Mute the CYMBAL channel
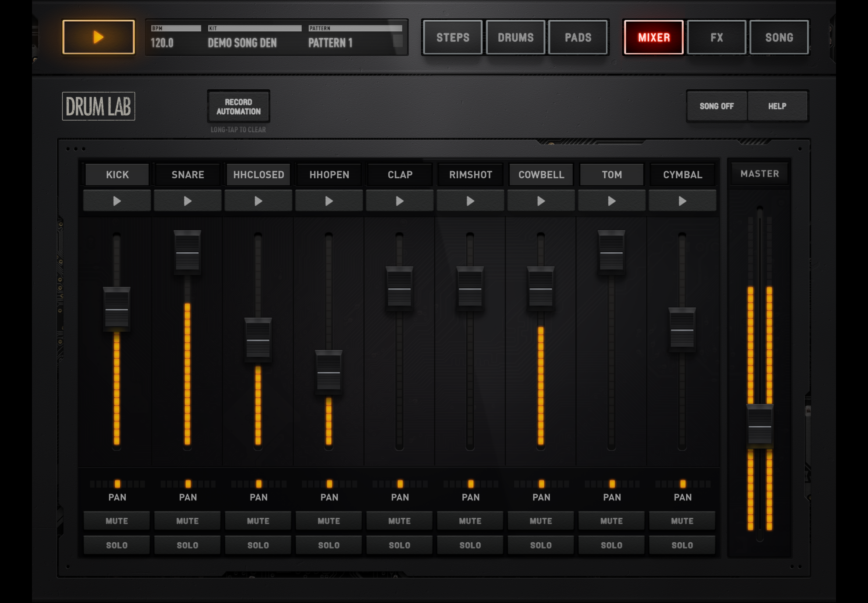Image resolution: width=868 pixels, height=603 pixels. coord(682,521)
